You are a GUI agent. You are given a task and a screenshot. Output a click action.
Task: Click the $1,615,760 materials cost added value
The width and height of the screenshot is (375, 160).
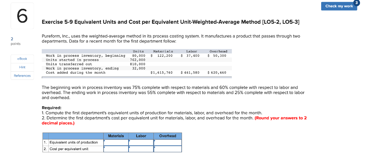click(161, 72)
